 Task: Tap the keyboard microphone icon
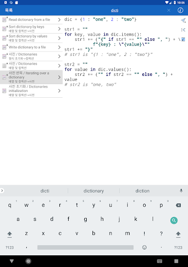[181, 191]
